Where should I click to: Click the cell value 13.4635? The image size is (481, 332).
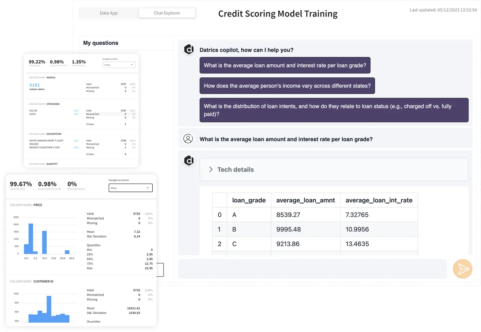357,244
